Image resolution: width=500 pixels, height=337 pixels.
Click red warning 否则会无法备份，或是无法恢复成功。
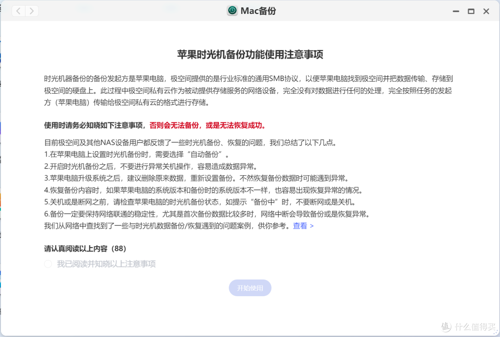(207, 125)
